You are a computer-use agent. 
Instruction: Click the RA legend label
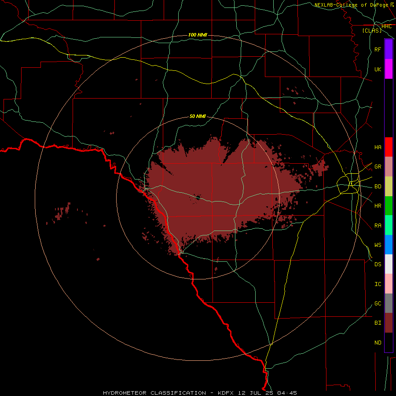click(x=378, y=225)
